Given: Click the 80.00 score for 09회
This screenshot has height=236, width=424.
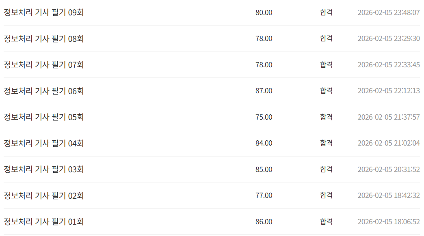Looking at the screenshot, I should 264,13.
